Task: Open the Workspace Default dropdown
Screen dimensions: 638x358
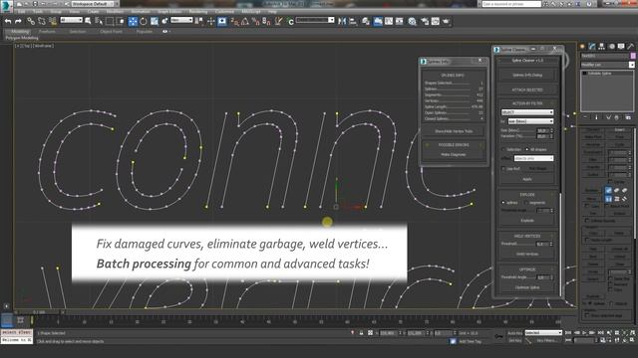Action: [x=93, y=4]
